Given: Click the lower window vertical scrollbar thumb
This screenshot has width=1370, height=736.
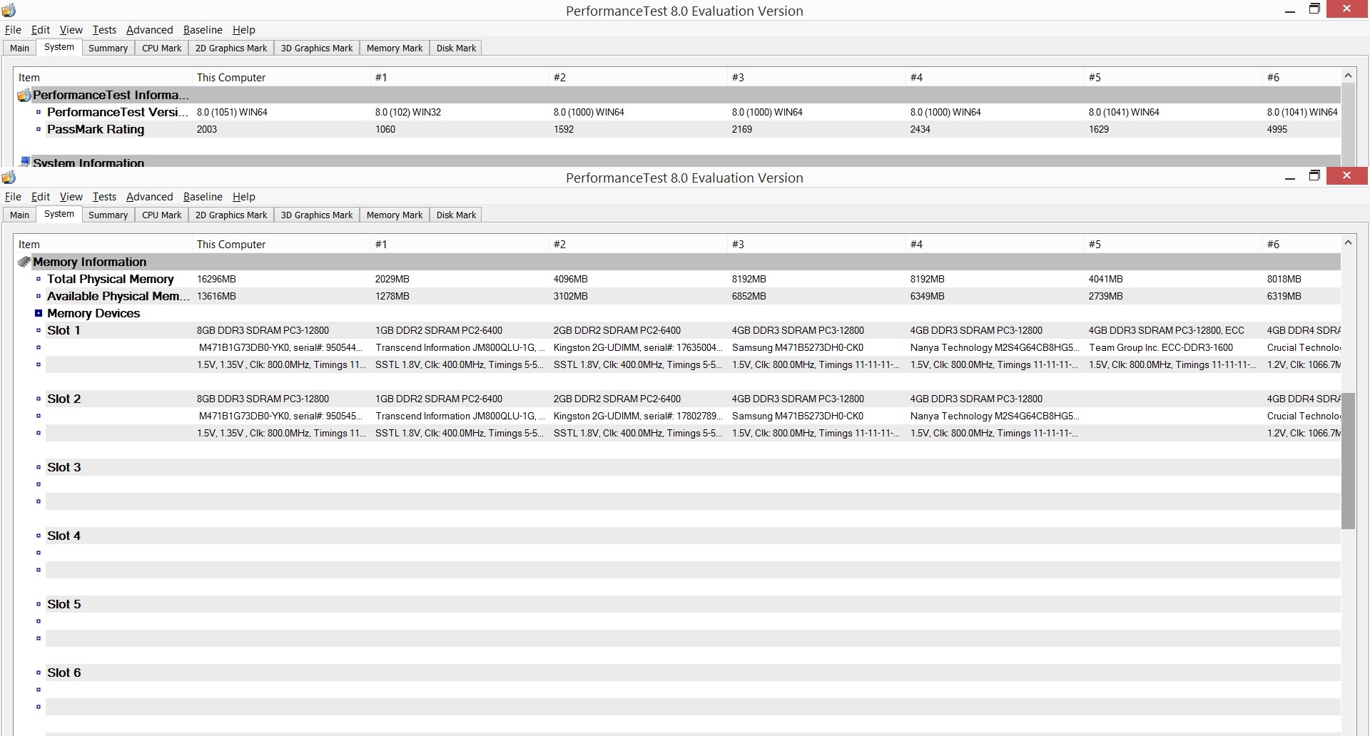Looking at the screenshot, I should coord(1348,461).
